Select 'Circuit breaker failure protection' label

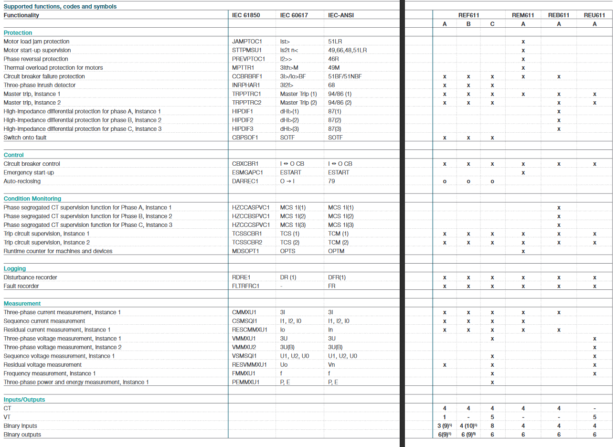click(x=44, y=76)
